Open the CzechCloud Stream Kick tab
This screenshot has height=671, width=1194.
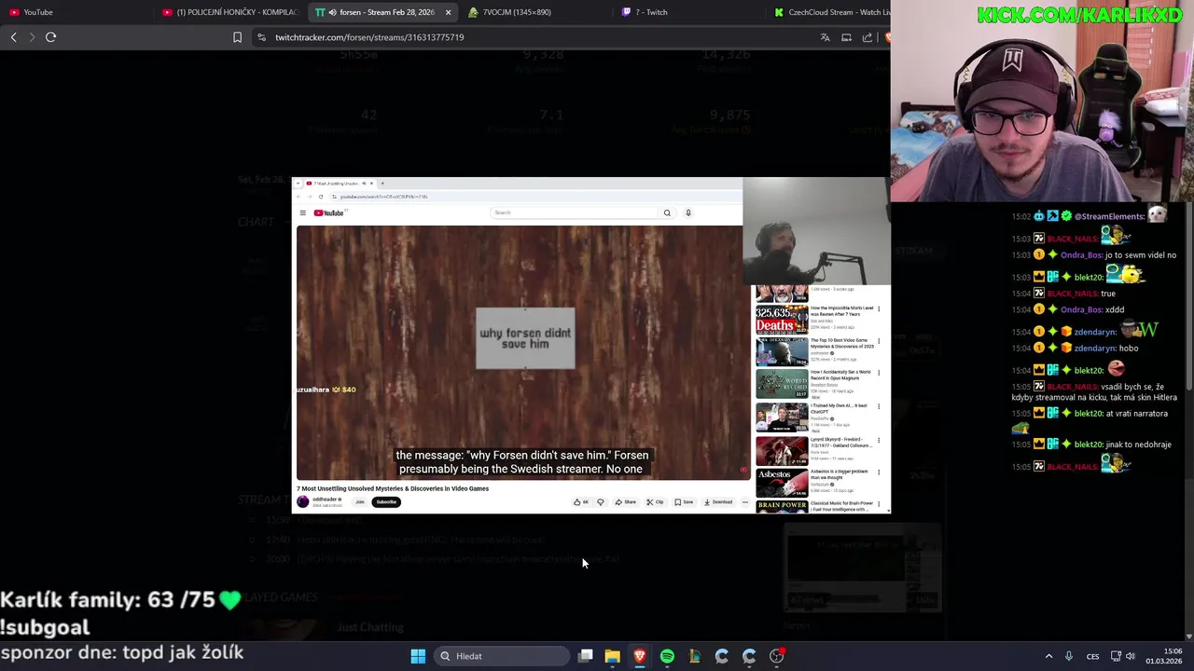[828, 12]
